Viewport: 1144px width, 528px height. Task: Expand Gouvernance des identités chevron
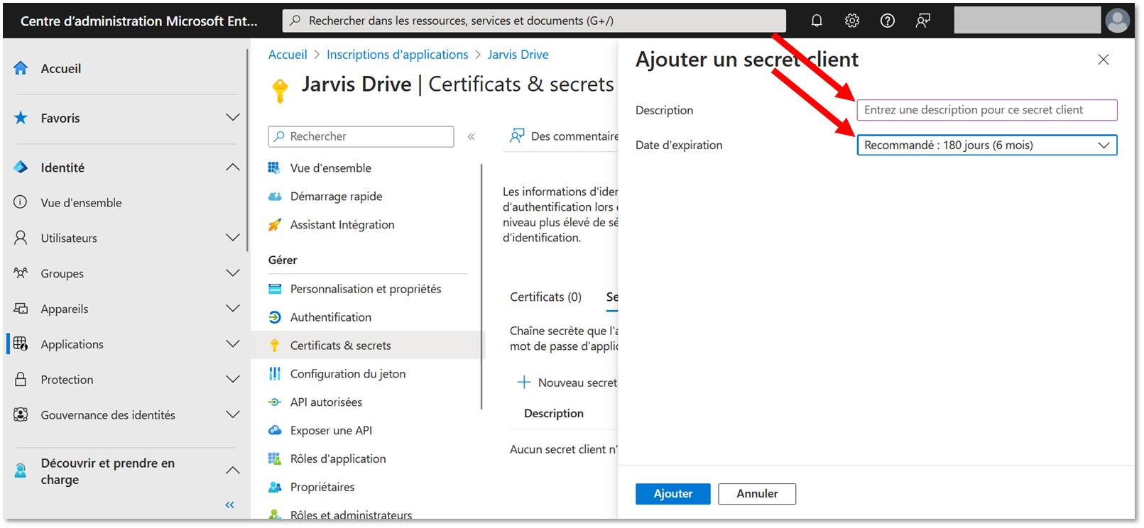click(232, 414)
